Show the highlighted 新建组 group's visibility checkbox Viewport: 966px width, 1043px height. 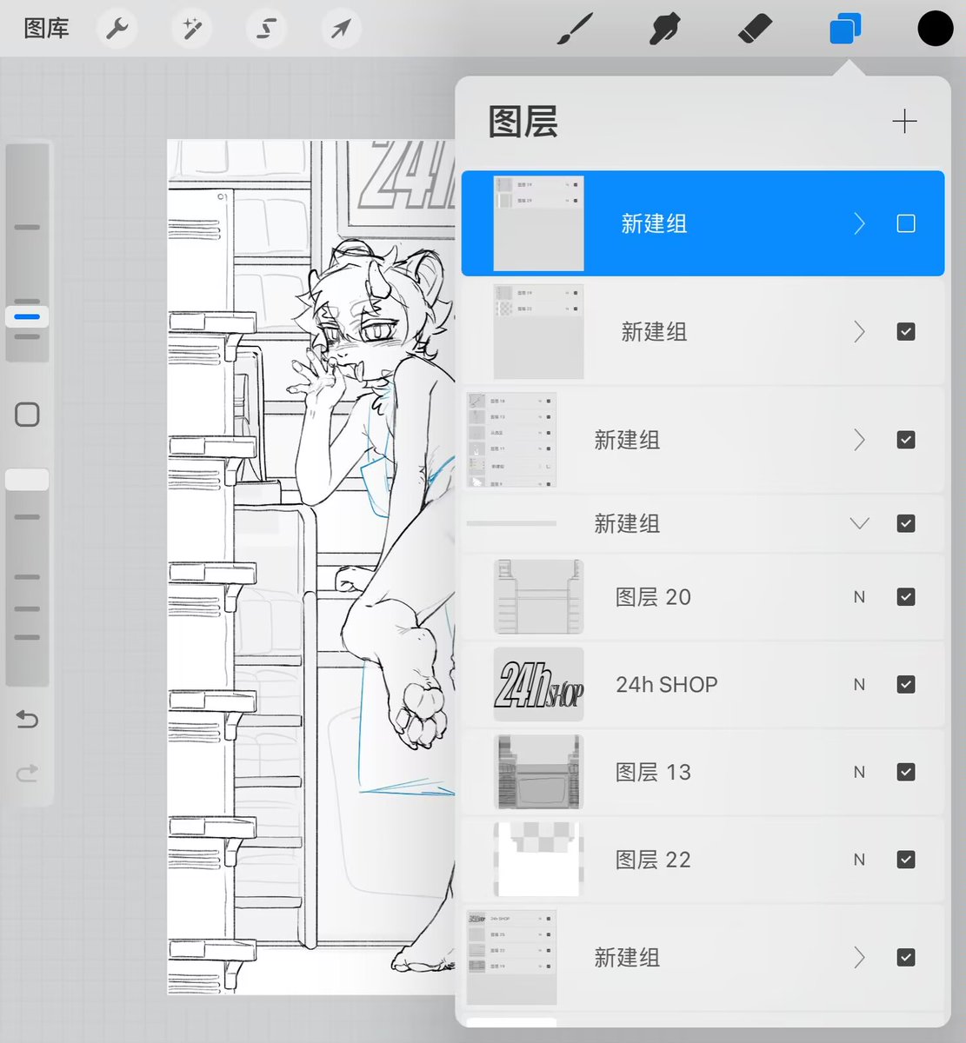click(x=906, y=224)
